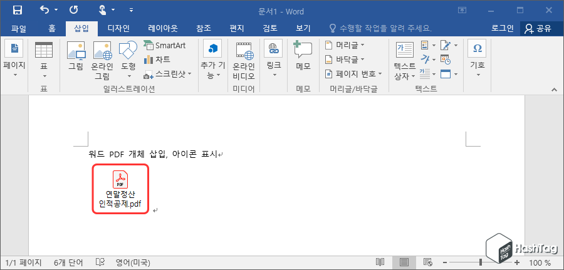This screenshot has height=270, width=564.
Task: Click the zoom in plus button
Action: 517,262
